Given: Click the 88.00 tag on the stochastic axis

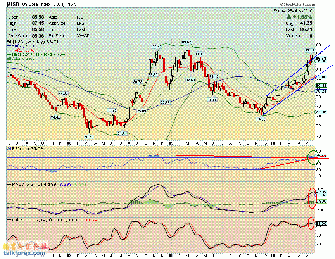Looking at the screenshot, I should click(x=321, y=224).
